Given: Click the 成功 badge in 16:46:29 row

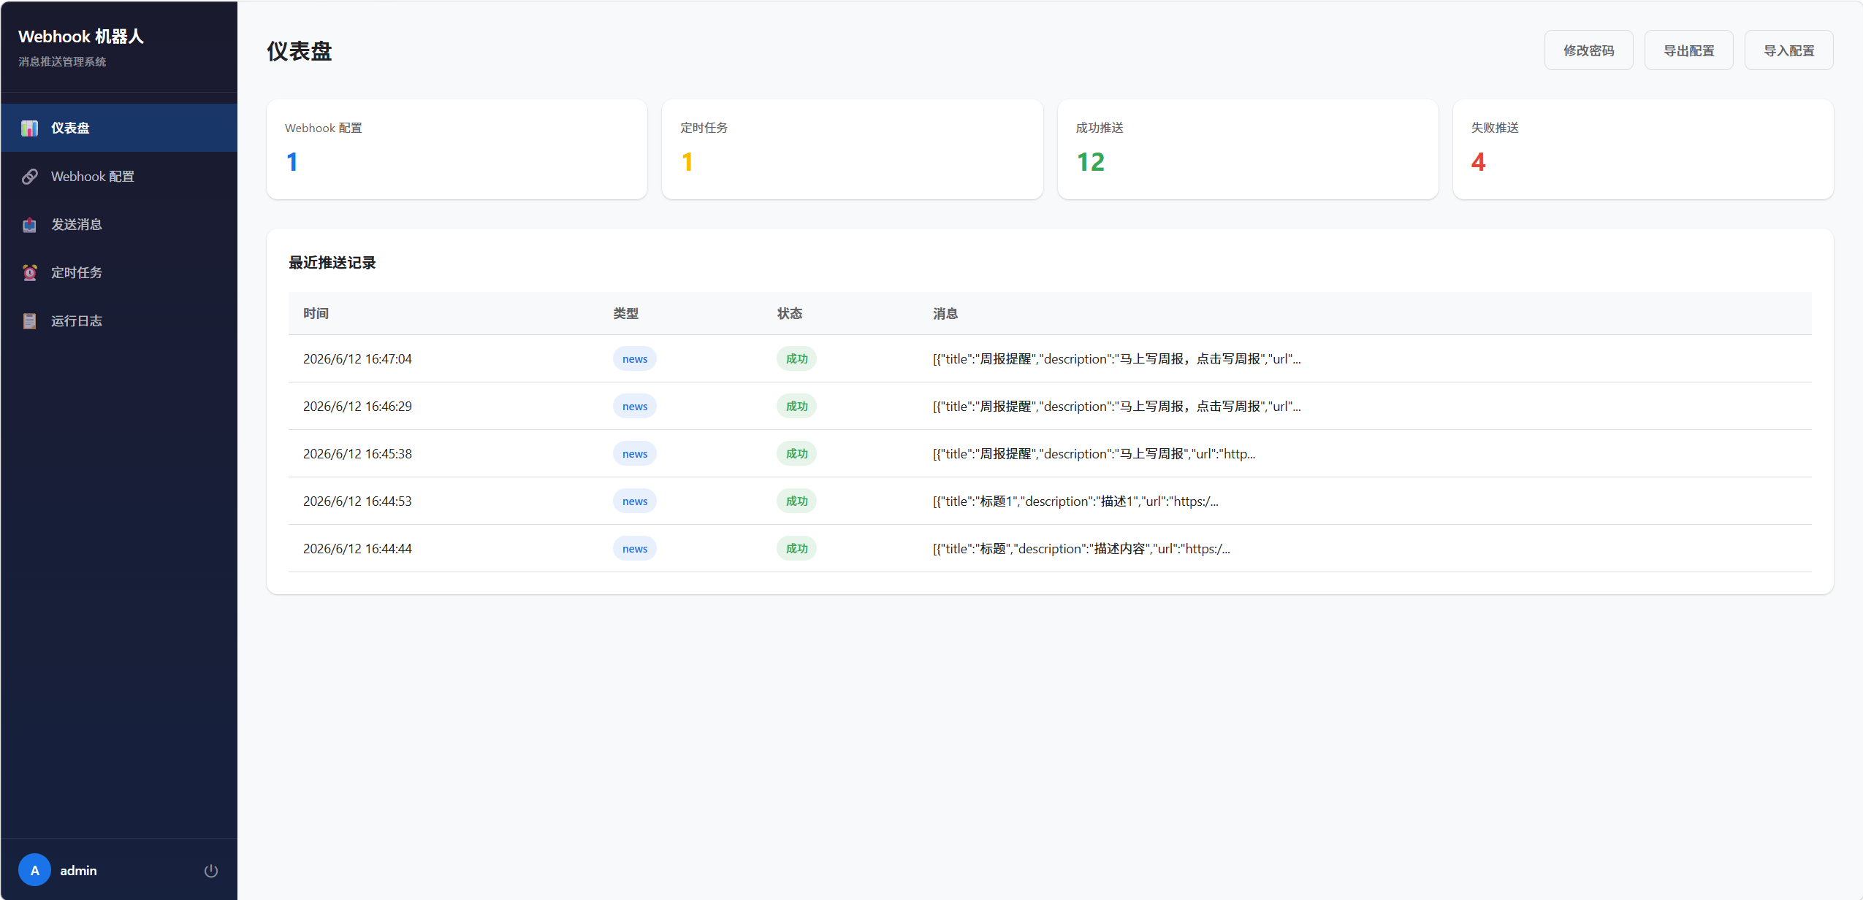Looking at the screenshot, I should point(796,406).
